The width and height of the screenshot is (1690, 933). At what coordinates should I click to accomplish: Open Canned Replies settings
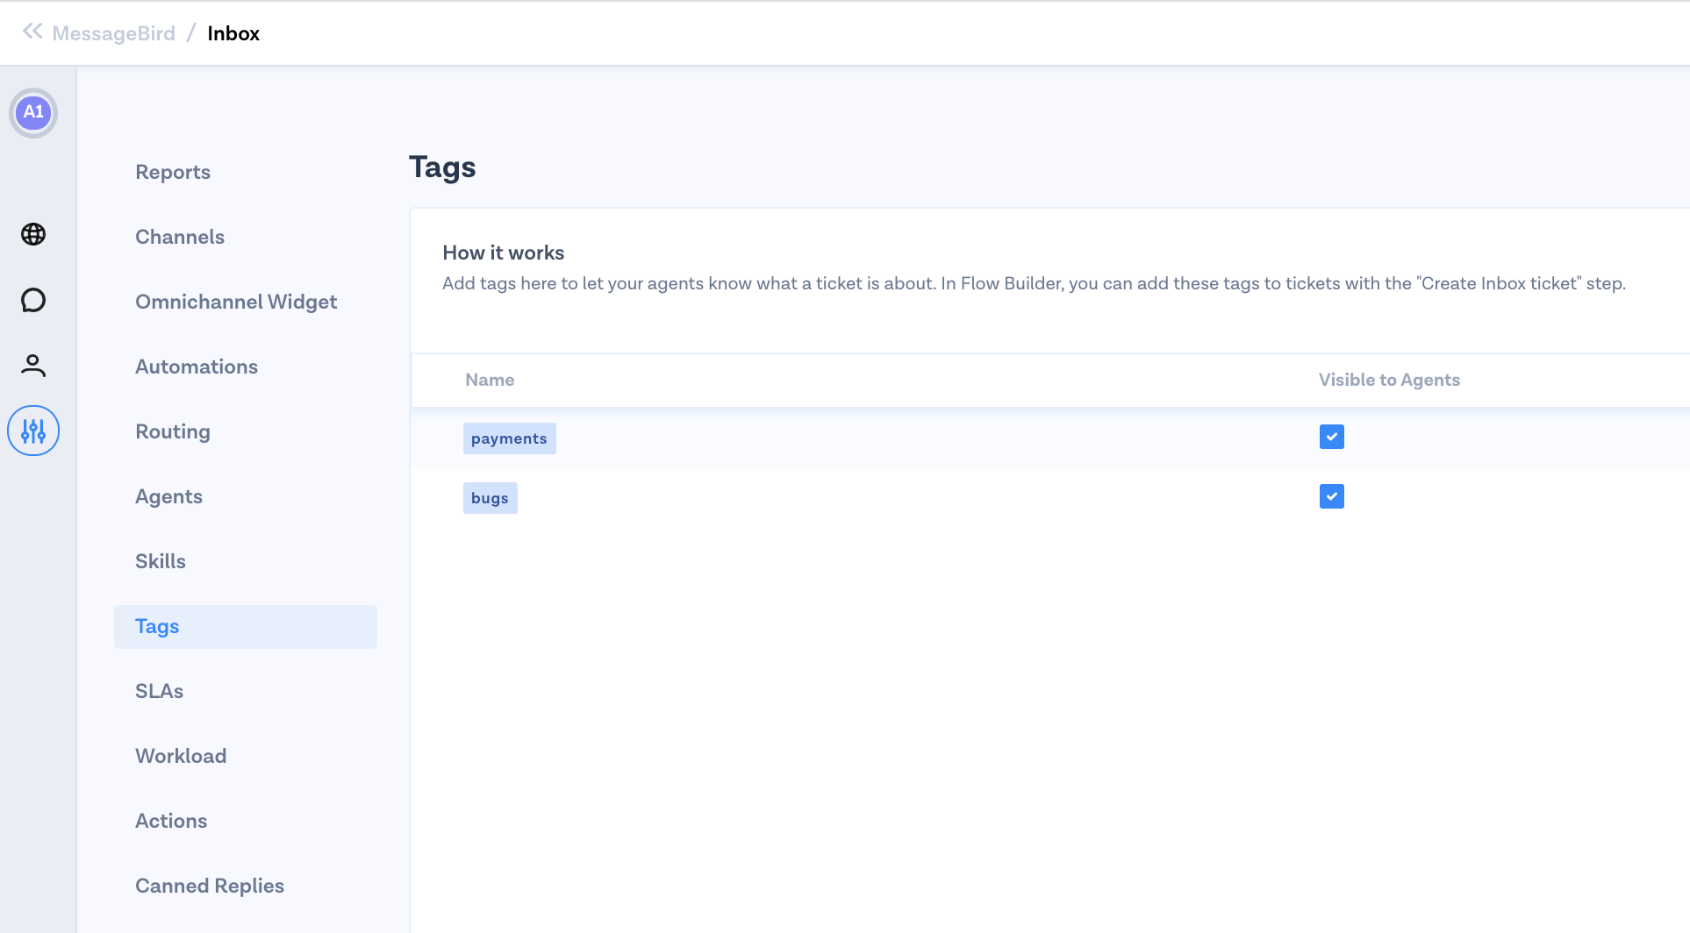point(210,886)
